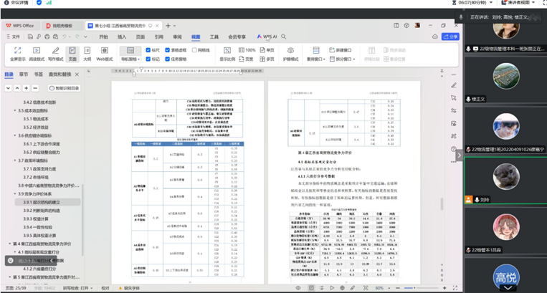Switch to outline view
Image resolution: width=547 pixels, height=293 pixels.
(x=87, y=54)
